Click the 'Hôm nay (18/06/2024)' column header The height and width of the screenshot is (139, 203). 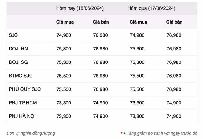80,8
